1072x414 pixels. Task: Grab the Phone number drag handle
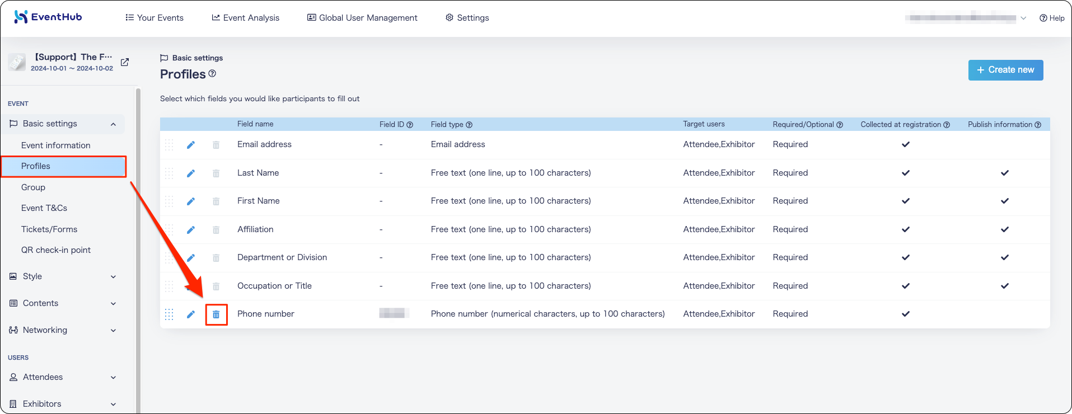tap(169, 314)
